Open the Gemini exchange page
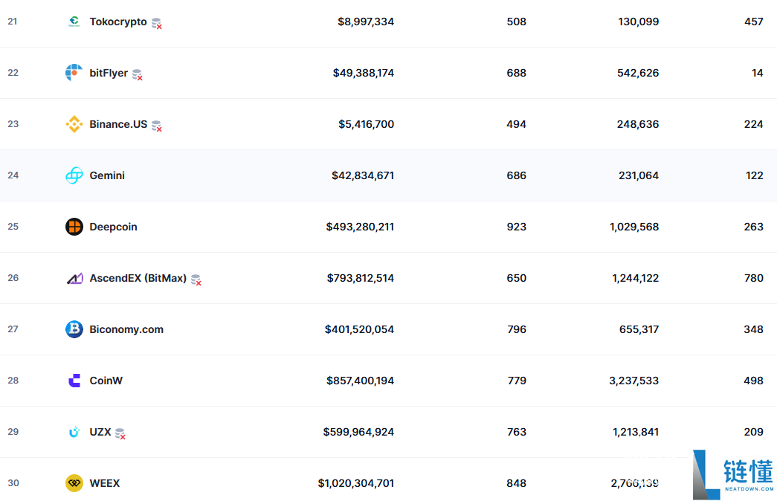 click(x=107, y=175)
